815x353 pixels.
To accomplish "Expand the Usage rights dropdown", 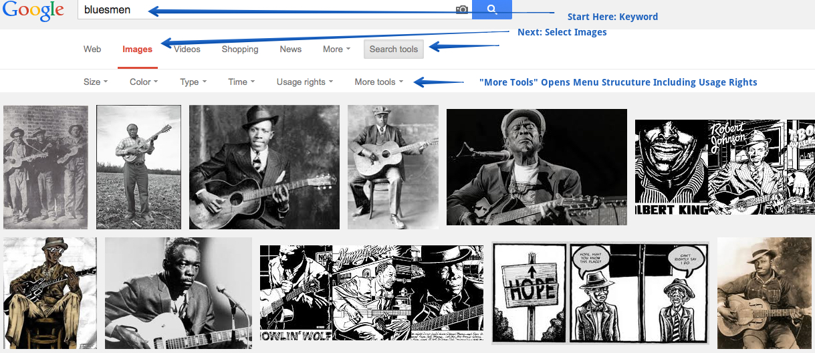I will [305, 82].
